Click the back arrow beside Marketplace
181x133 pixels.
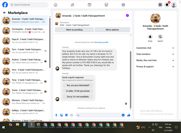(x=5, y=13)
